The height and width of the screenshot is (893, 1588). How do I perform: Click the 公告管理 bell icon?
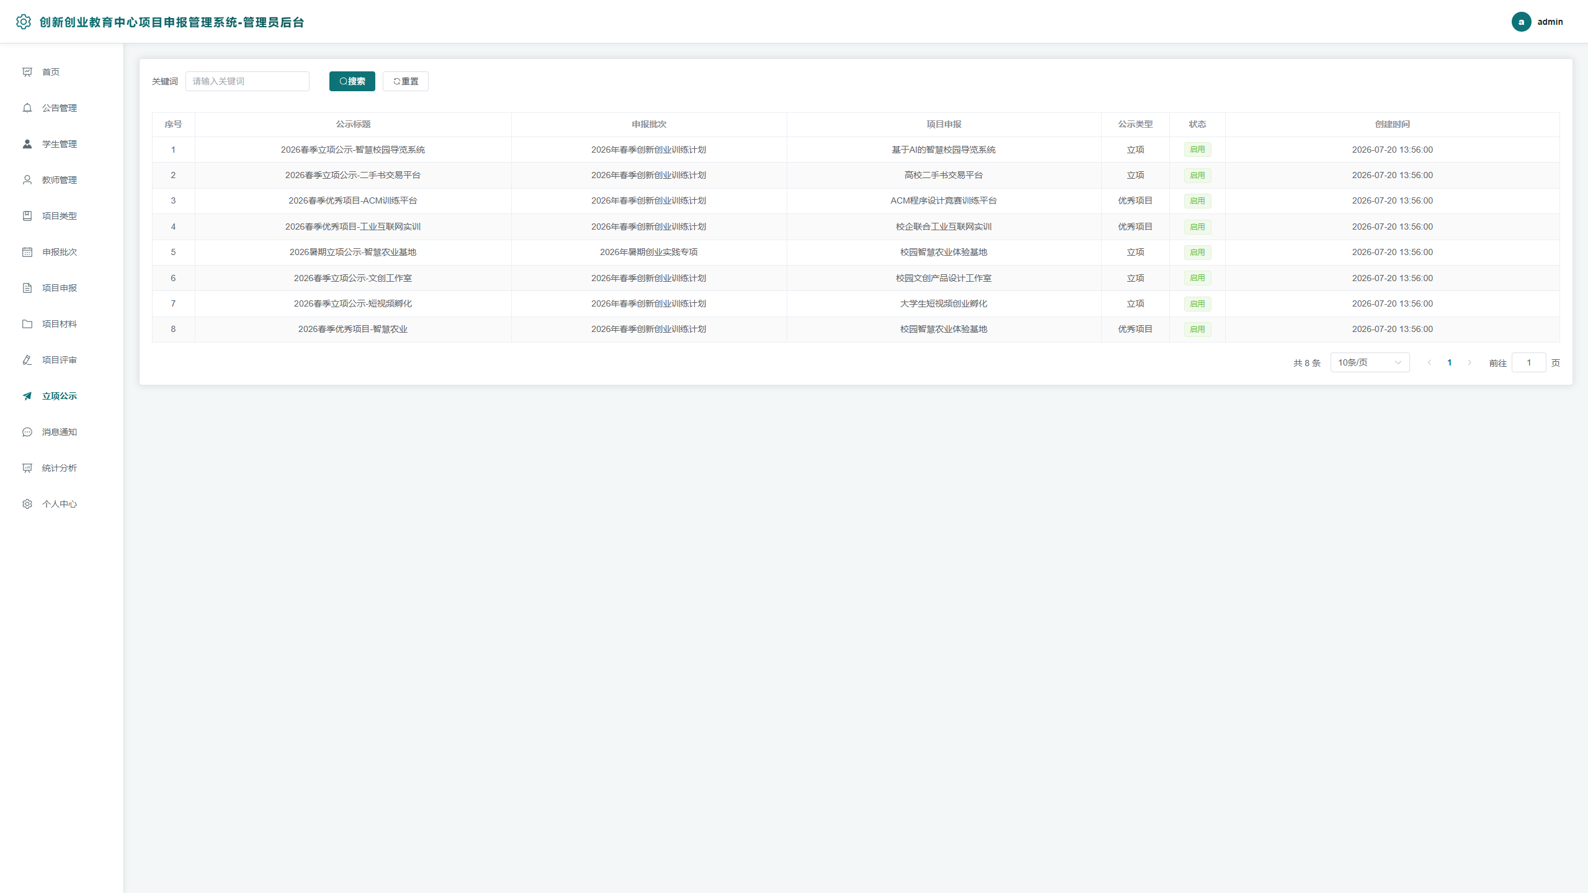(27, 108)
